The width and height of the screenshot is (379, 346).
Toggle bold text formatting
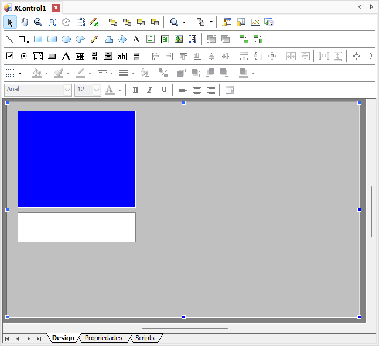pos(135,90)
